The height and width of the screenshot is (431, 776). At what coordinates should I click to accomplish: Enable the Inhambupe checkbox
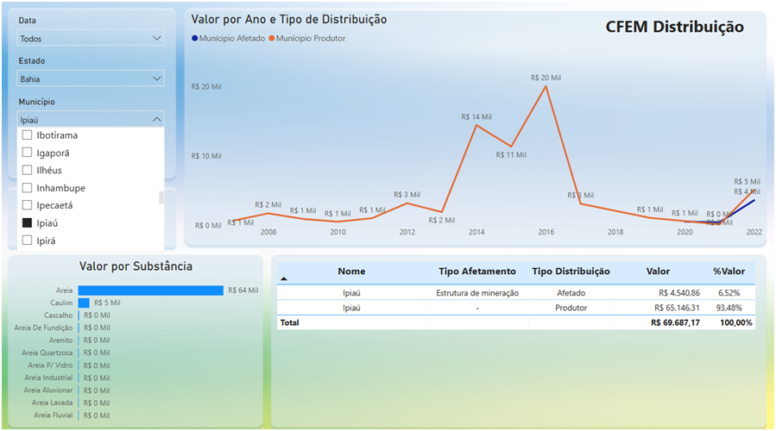tap(28, 188)
